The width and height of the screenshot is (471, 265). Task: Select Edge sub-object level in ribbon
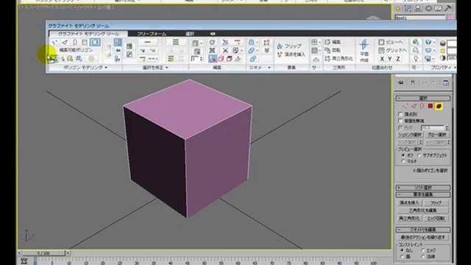tap(65, 43)
